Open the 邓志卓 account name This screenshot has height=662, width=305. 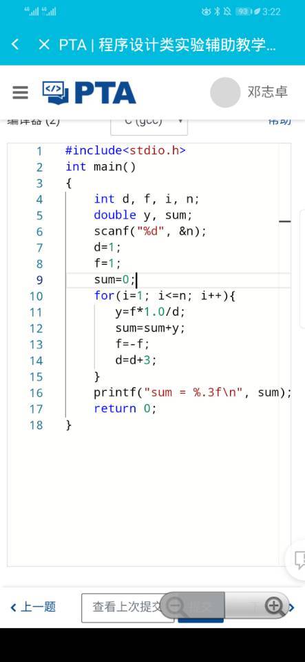(268, 92)
